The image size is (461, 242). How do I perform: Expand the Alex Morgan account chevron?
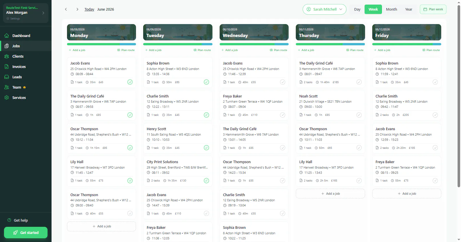pyautogui.click(x=43, y=13)
